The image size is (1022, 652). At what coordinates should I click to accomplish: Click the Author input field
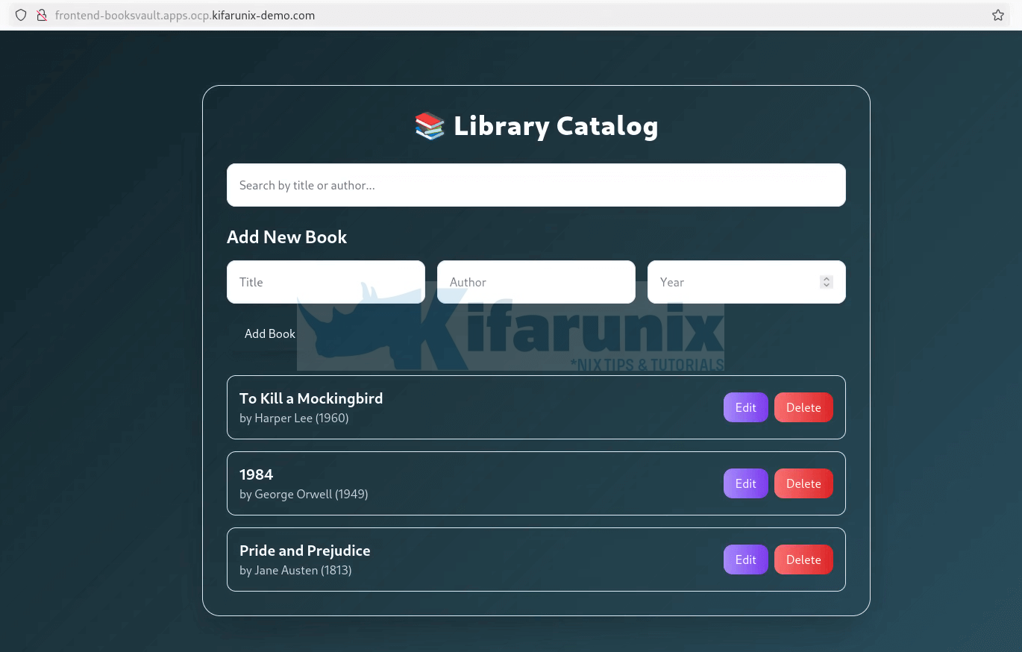tap(536, 282)
